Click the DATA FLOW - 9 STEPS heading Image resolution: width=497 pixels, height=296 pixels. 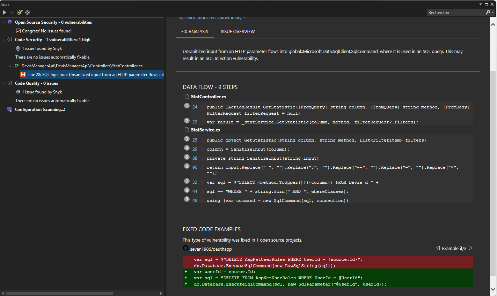tap(210, 87)
